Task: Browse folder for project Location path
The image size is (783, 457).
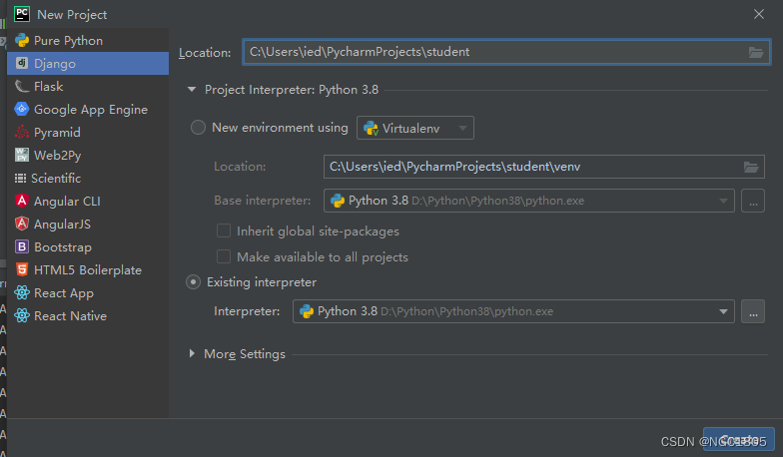Action: [755, 52]
